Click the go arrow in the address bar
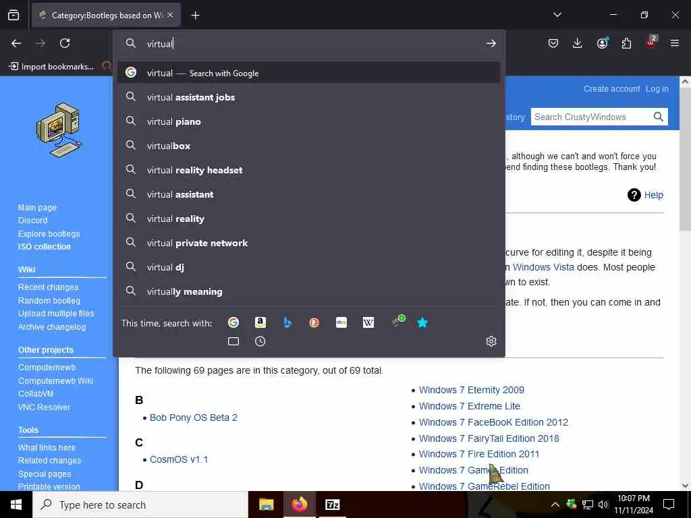691x518 pixels. (x=491, y=43)
